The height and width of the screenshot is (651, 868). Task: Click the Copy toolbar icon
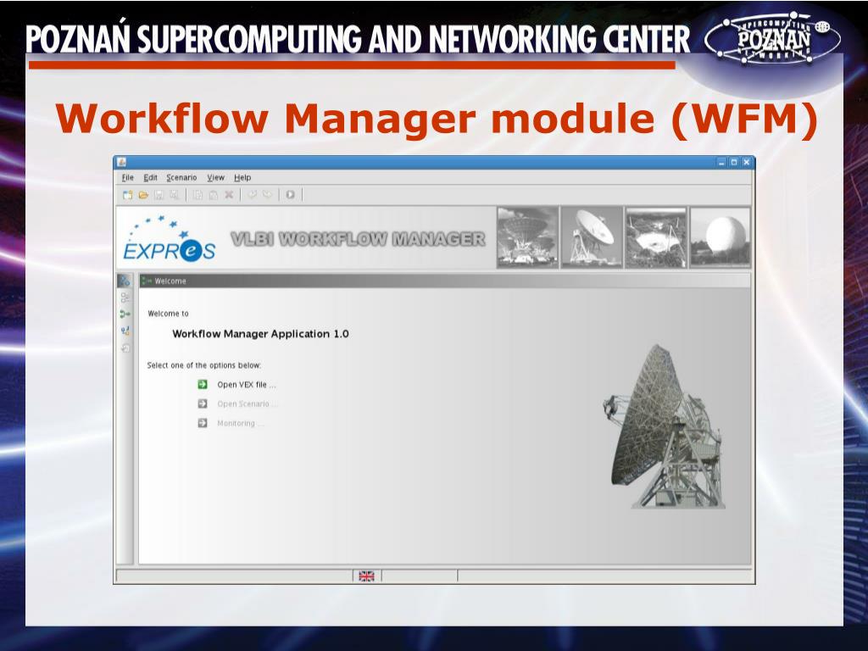[198, 195]
